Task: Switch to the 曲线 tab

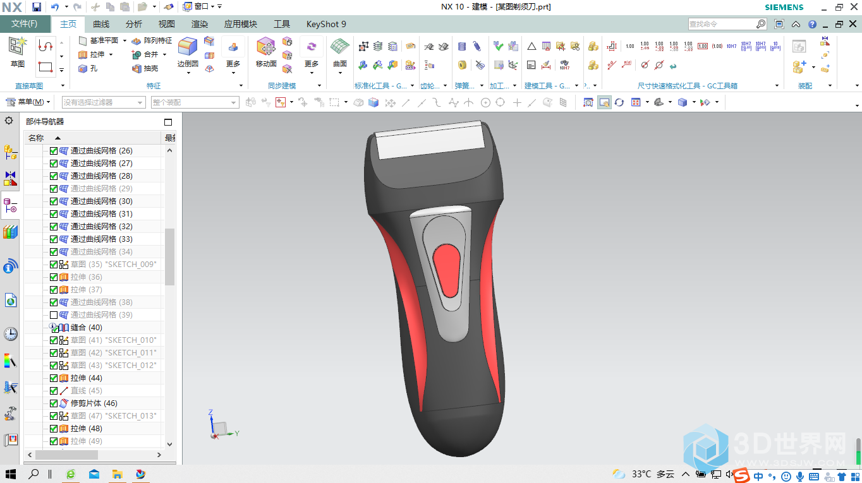Action: (x=101, y=24)
